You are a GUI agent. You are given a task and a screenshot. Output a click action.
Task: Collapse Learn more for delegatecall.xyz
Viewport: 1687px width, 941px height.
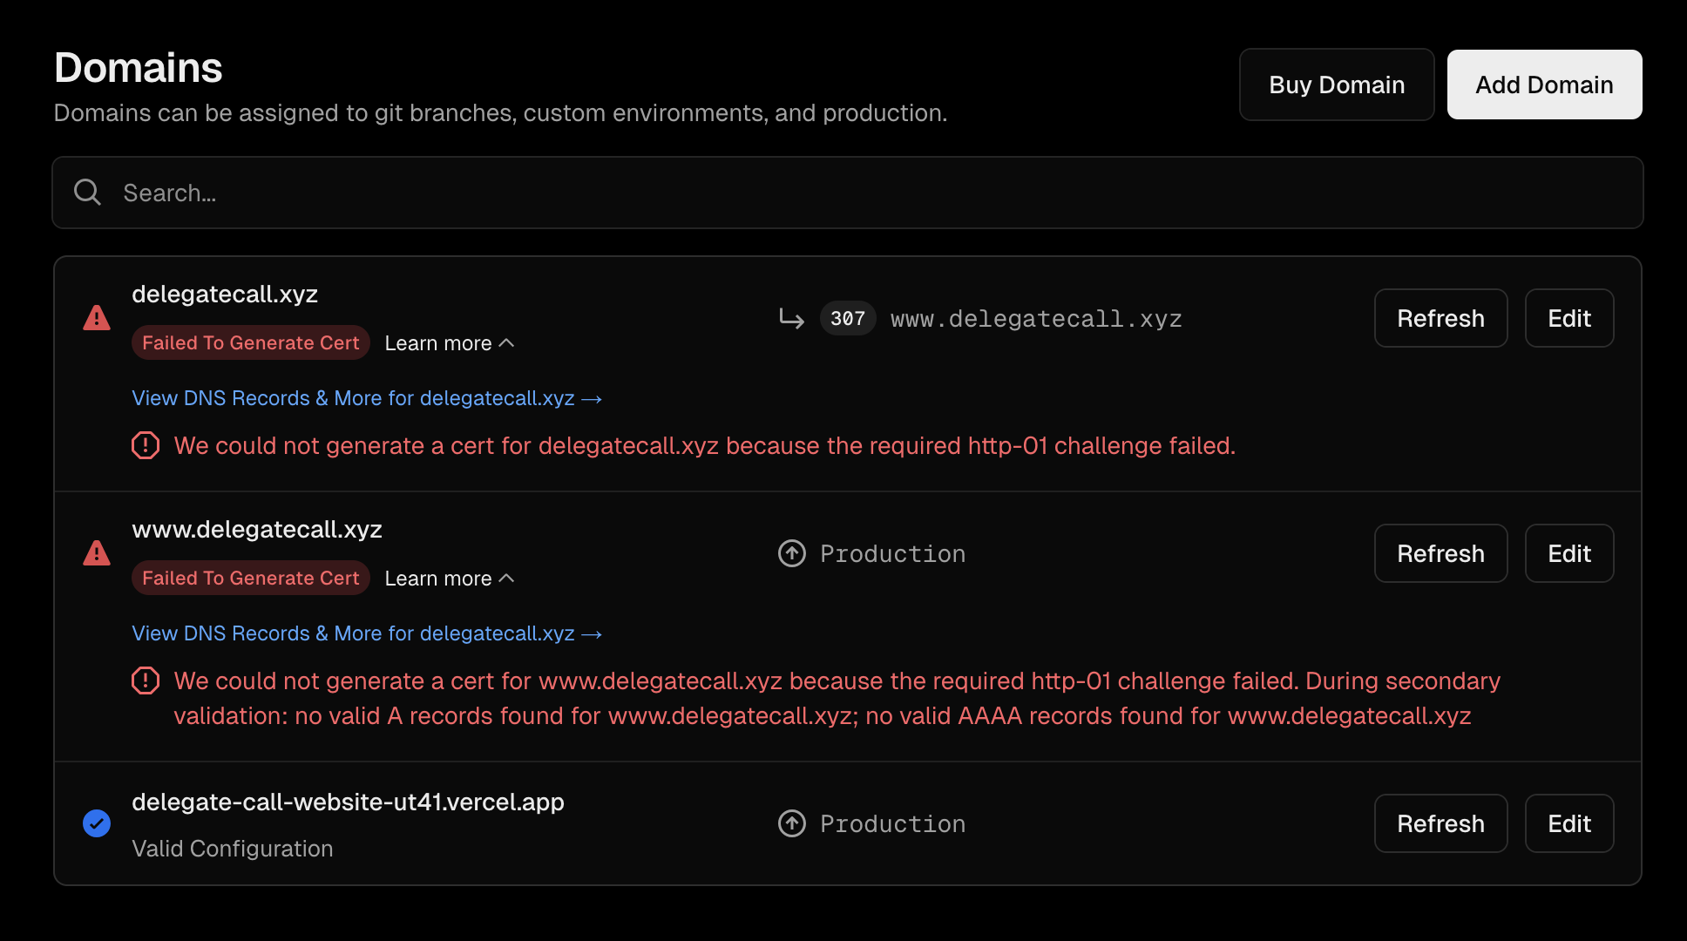[x=449, y=343]
